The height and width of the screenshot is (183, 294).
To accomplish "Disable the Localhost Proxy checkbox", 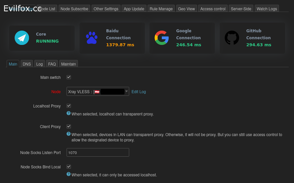I will 69,106.
